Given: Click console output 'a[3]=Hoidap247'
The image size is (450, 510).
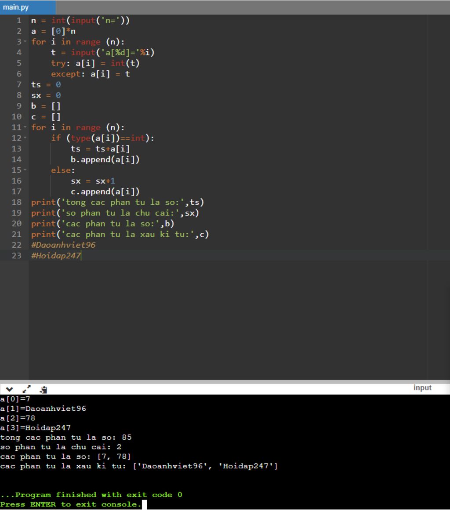Looking at the screenshot, I should [x=36, y=428].
